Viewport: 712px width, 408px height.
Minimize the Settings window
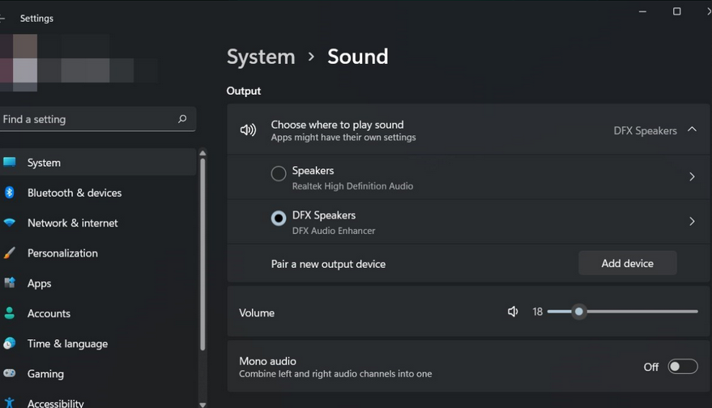(642, 11)
